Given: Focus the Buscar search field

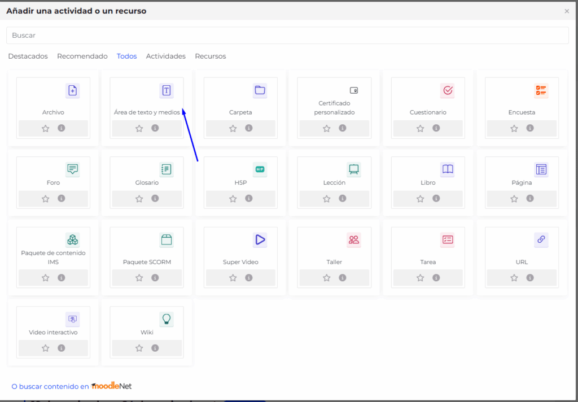Looking at the screenshot, I should 287,35.
